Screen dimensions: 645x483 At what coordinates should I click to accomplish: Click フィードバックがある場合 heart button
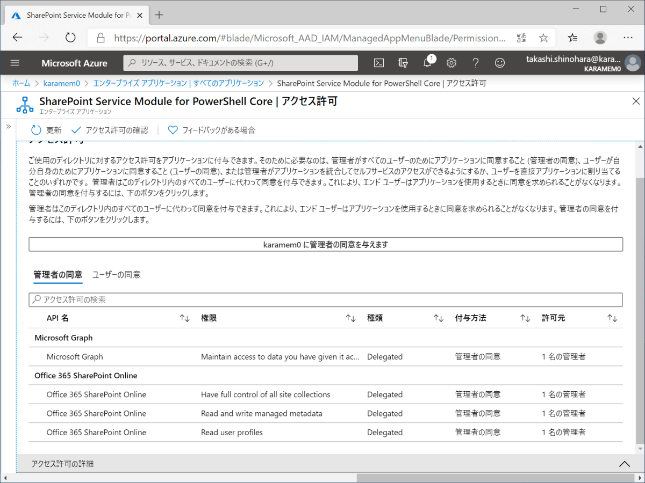click(x=211, y=130)
